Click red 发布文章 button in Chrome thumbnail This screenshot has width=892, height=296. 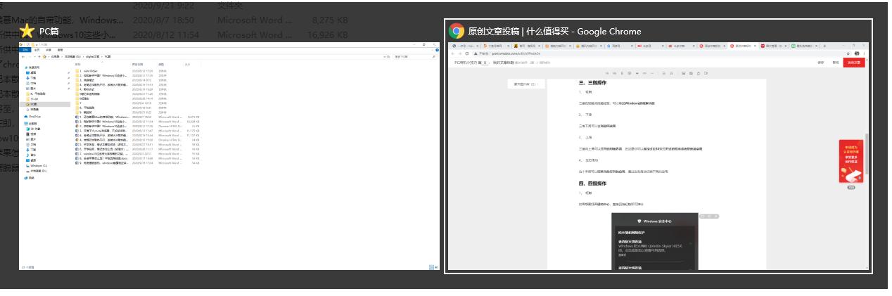pyautogui.click(x=854, y=63)
